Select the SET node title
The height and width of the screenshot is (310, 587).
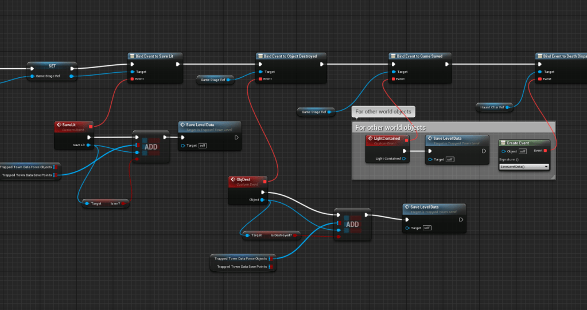click(52, 66)
